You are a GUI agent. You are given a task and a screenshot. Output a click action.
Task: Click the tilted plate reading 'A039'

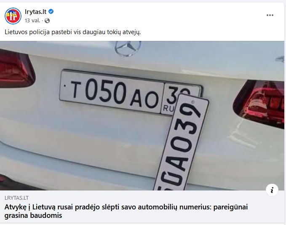point(181,142)
